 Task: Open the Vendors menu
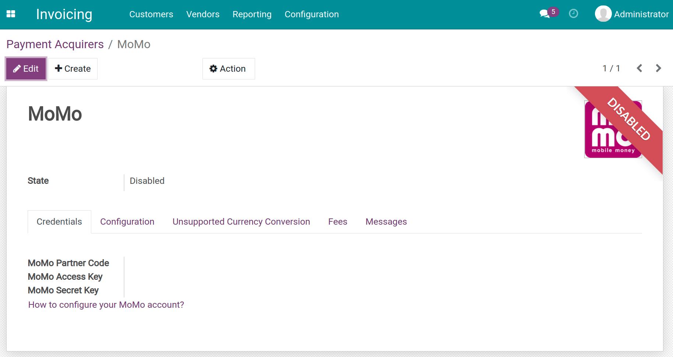pyautogui.click(x=203, y=14)
